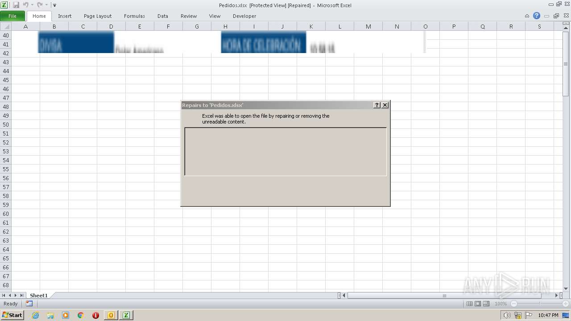Select column G header

197,26
